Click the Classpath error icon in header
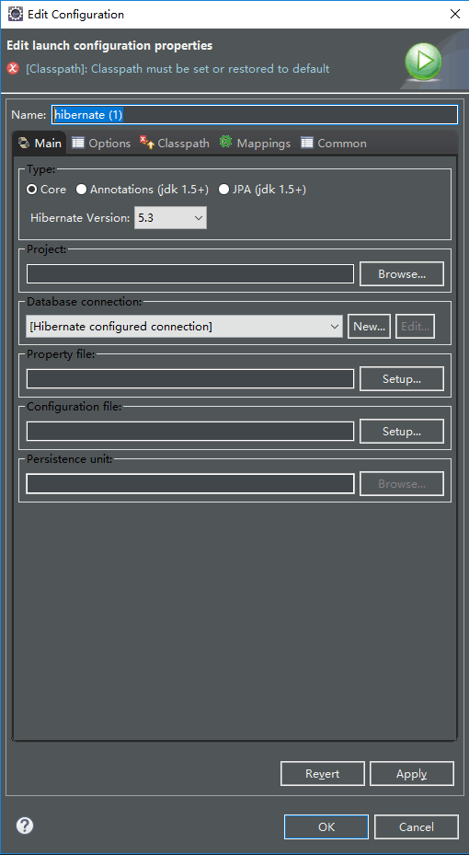Viewport: 469px width, 855px height. click(x=13, y=69)
